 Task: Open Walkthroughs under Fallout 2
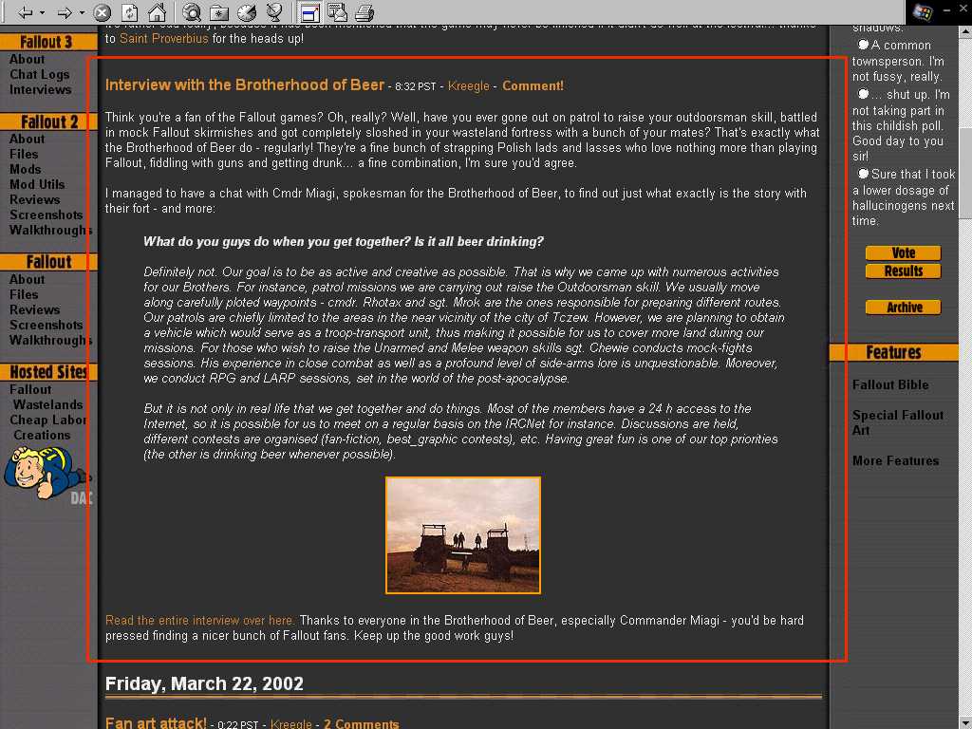click(51, 230)
